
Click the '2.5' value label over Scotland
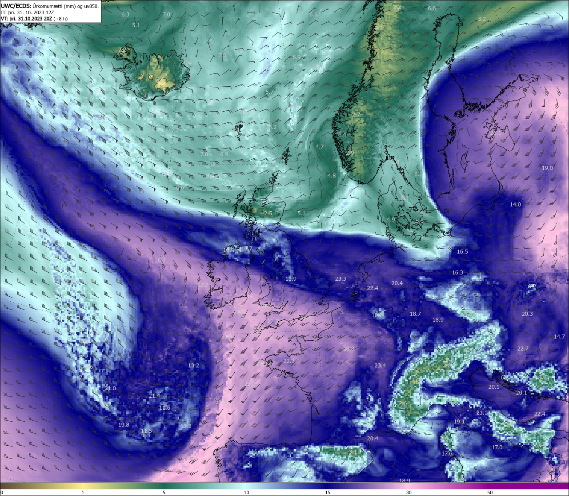click(268, 214)
